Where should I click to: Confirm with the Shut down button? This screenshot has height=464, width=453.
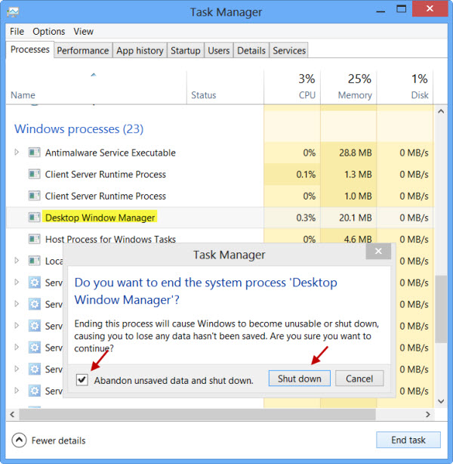click(299, 379)
